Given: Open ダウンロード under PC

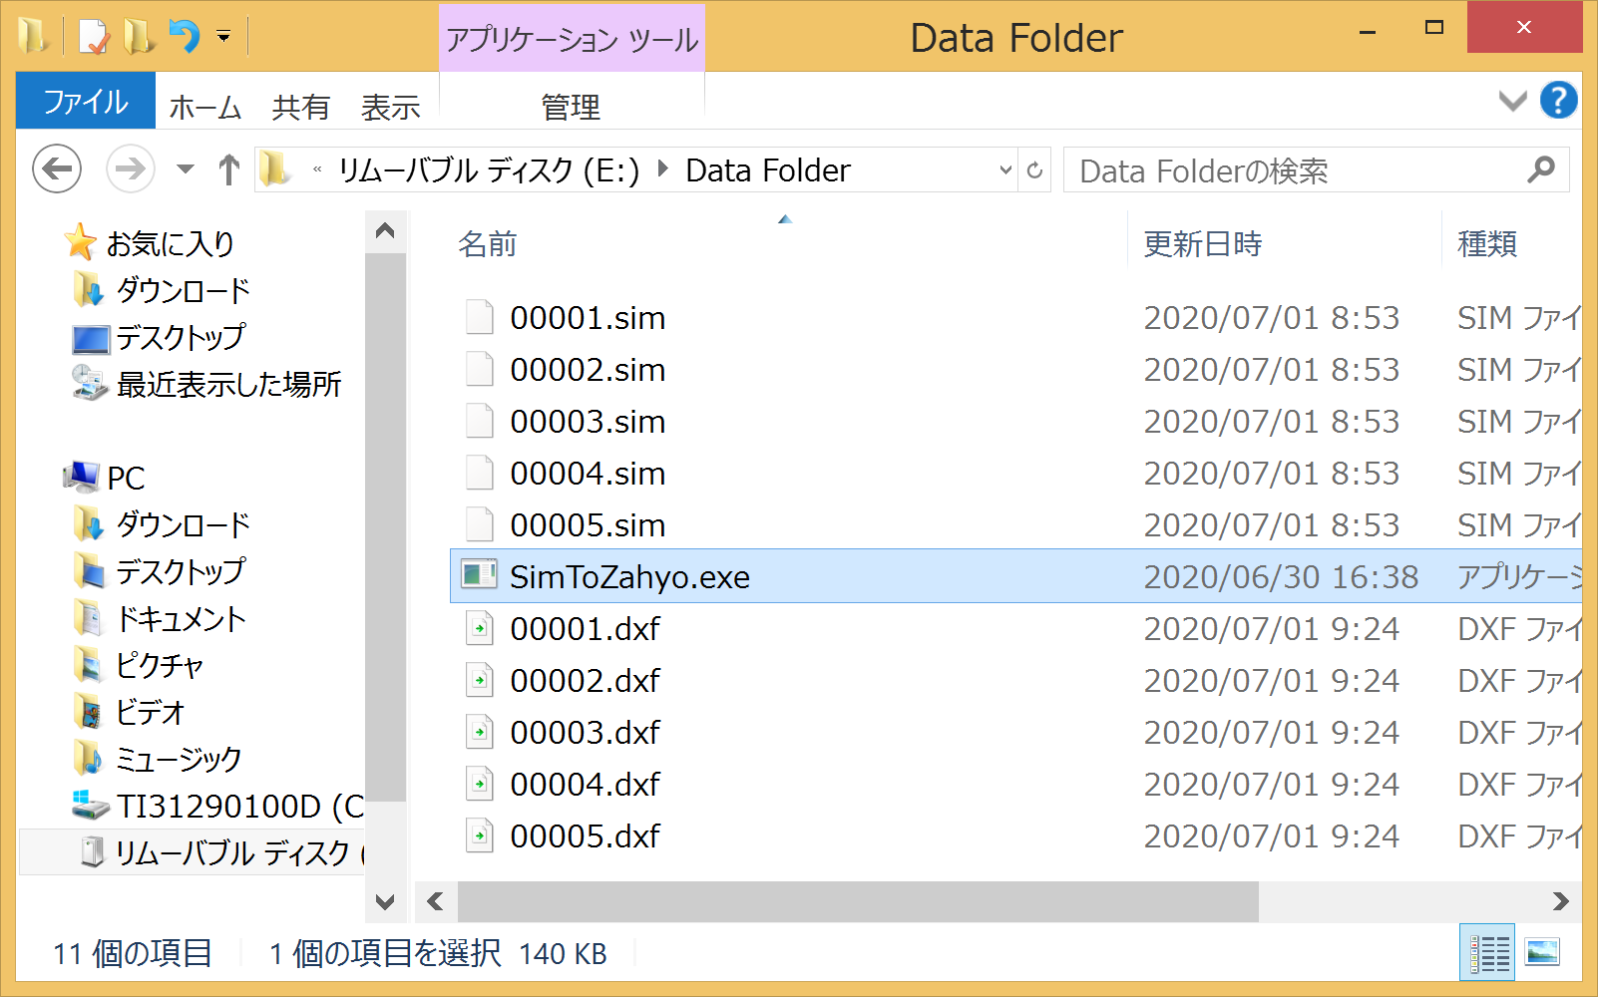Looking at the screenshot, I should pyautogui.click(x=183, y=524).
